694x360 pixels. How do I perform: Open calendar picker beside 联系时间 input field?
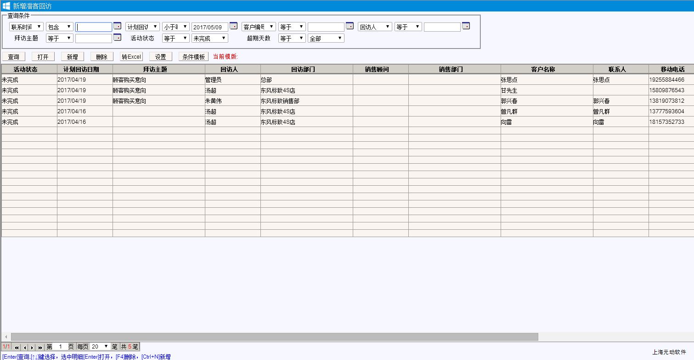[x=117, y=26]
